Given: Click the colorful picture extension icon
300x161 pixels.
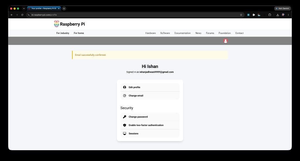Looking at the screenshot, I should [x=259, y=15].
